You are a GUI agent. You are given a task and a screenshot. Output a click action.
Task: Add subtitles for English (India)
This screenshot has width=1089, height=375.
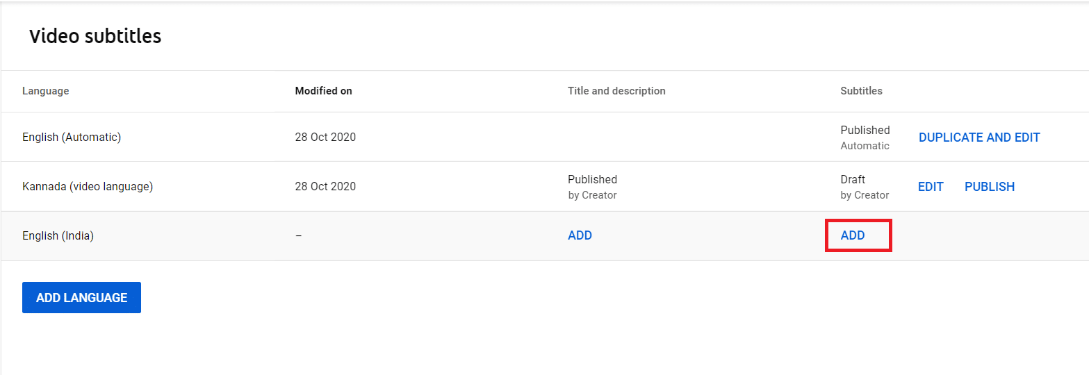click(853, 235)
